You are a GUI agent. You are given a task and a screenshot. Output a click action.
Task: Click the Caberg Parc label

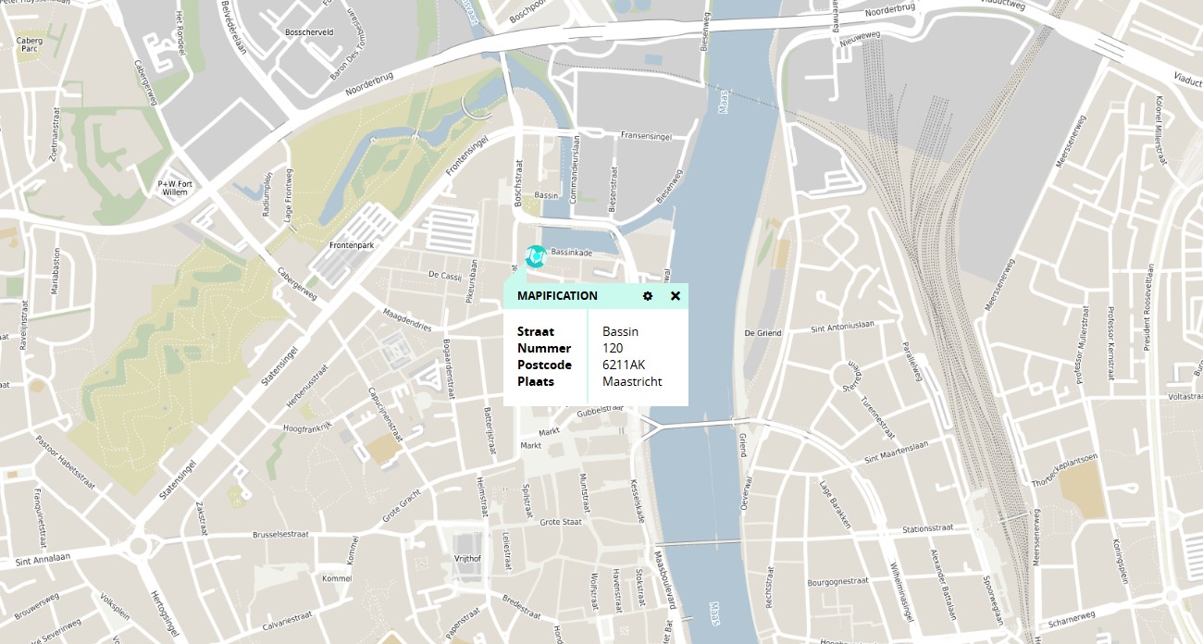click(x=29, y=43)
